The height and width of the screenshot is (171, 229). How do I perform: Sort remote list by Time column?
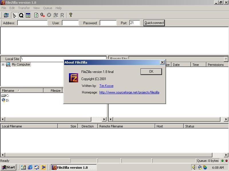[x=198, y=65]
